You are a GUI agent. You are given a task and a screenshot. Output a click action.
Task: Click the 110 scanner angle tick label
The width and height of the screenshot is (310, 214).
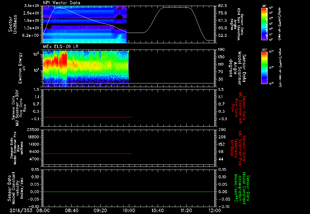(x=221, y=64)
